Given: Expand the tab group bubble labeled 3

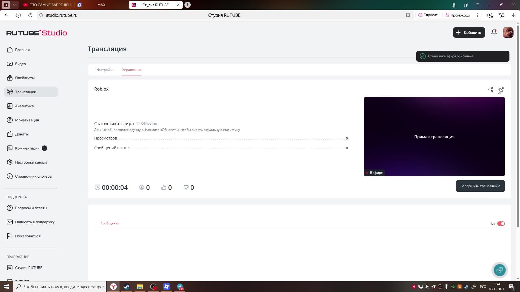Looking at the screenshot, I should click(x=6, y=5).
